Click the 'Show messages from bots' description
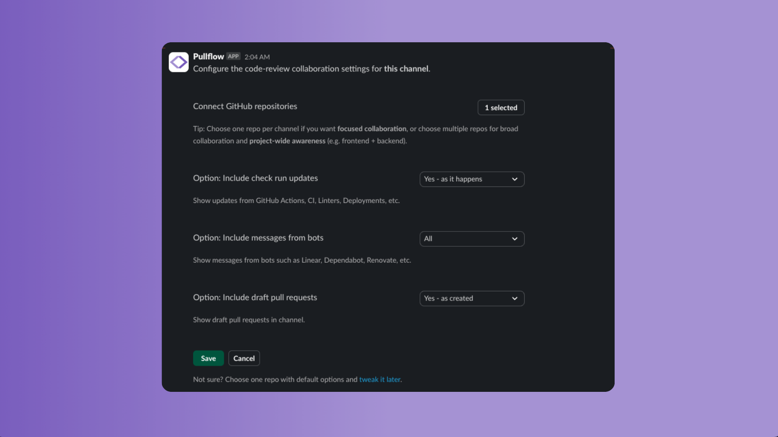Image resolution: width=778 pixels, height=437 pixels. tap(302, 260)
